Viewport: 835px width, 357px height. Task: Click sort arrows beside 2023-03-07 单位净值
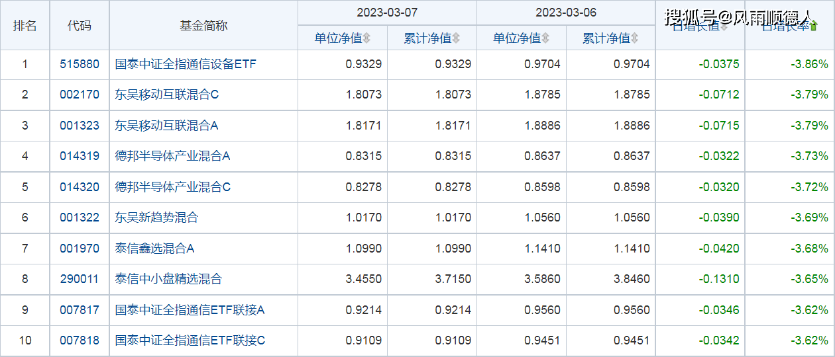tap(367, 39)
